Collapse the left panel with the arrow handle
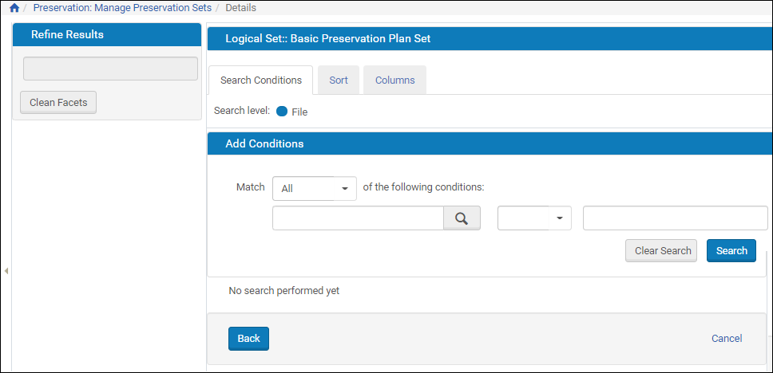Image resolution: width=773 pixels, height=373 pixels. [6, 271]
